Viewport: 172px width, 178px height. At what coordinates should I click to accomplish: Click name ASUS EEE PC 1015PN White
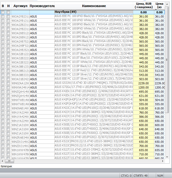(94, 50)
